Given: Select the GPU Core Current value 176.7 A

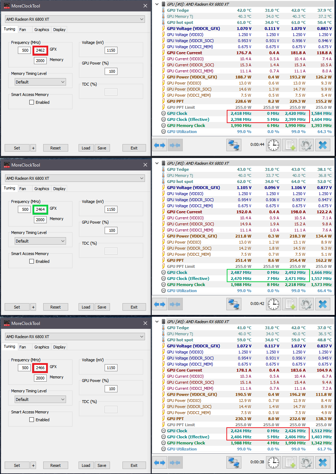Looking at the screenshot, I should (244, 53).
